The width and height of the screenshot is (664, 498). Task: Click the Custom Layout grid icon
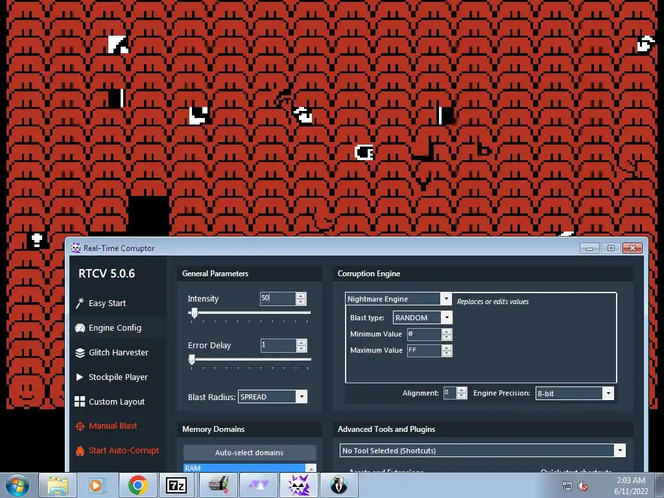[80, 401]
